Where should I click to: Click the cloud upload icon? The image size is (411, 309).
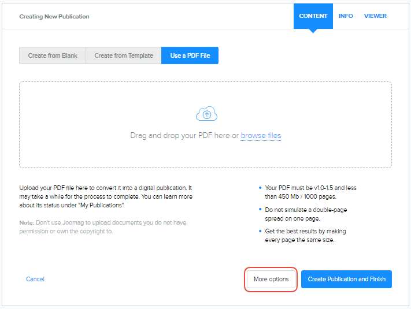point(206,114)
